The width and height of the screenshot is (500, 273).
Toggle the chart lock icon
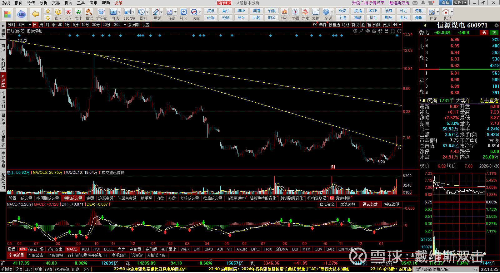pos(387,31)
